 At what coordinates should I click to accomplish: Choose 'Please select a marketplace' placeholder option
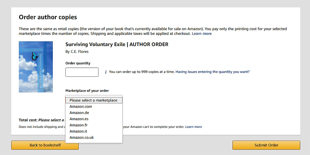[x=94, y=100]
